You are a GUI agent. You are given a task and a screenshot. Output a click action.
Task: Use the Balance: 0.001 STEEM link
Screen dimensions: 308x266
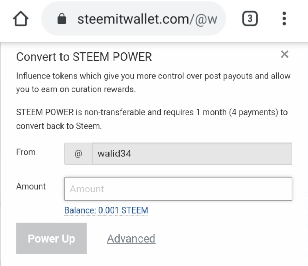(x=106, y=210)
